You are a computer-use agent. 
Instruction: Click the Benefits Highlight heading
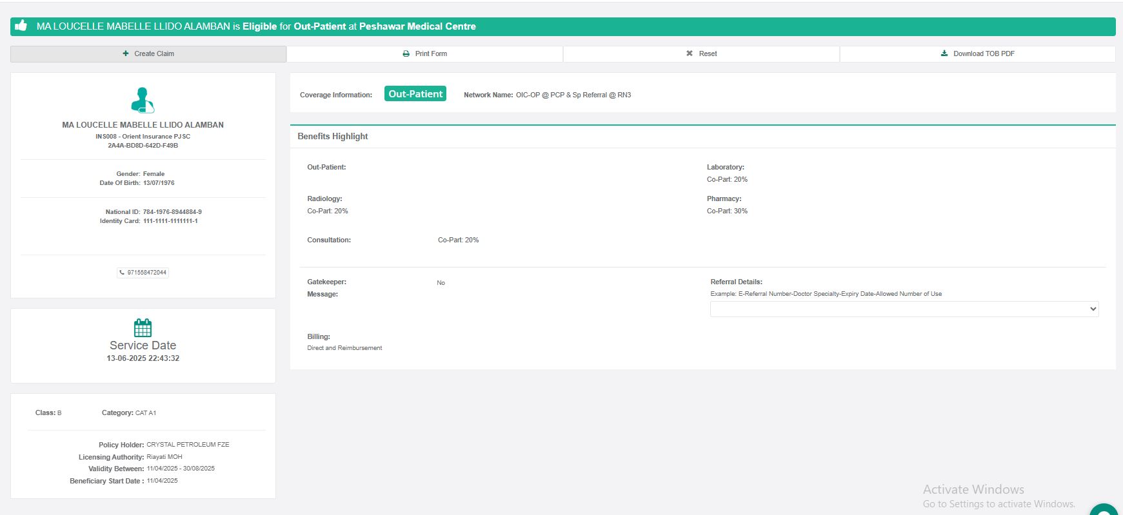[333, 136]
